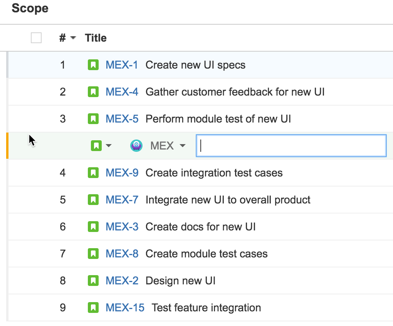Image resolution: width=393 pixels, height=326 pixels.
Task: Click rank number 7 cell
Action: [63, 254]
